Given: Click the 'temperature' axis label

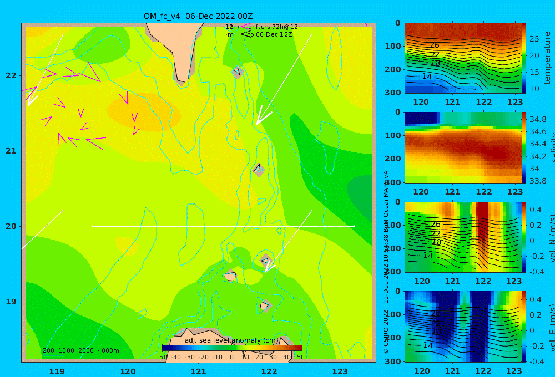Looking at the screenshot, I should click(x=547, y=58).
